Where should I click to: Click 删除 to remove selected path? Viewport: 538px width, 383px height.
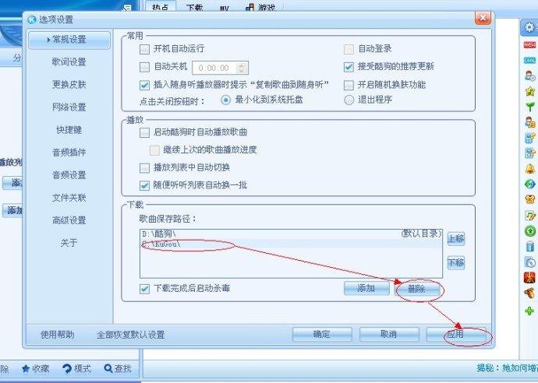(x=418, y=290)
